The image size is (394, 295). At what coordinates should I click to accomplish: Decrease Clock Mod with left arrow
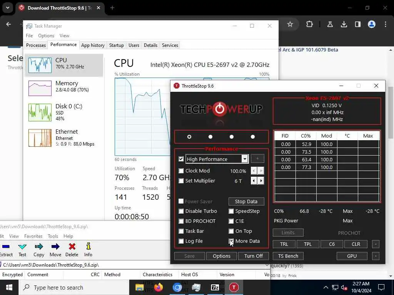pyautogui.click(x=254, y=171)
